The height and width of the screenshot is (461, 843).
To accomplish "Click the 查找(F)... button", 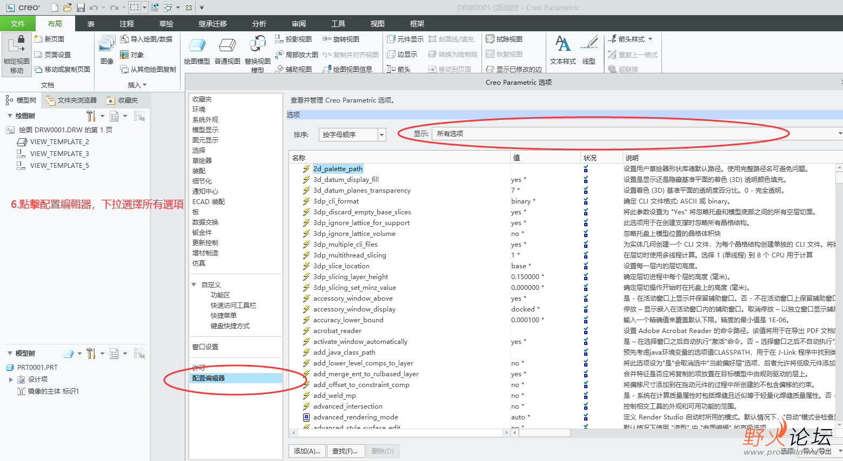I will click(345, 451).
